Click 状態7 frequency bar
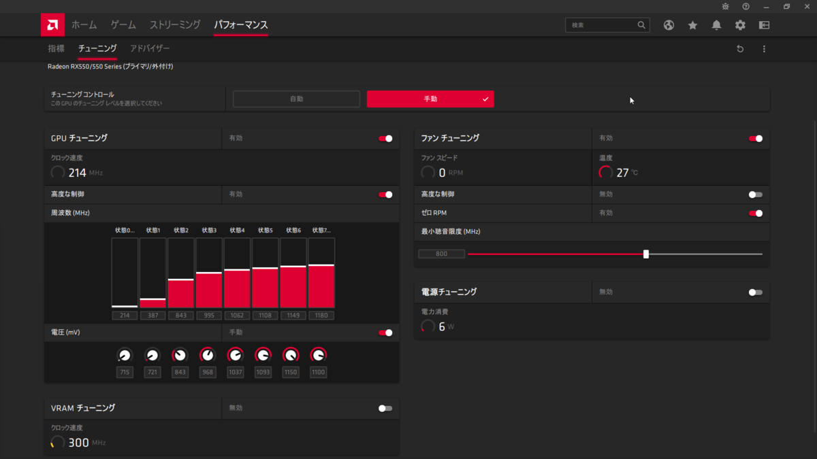Image resolution: width=817 pixels, height=459 pixels. (321, 273)
